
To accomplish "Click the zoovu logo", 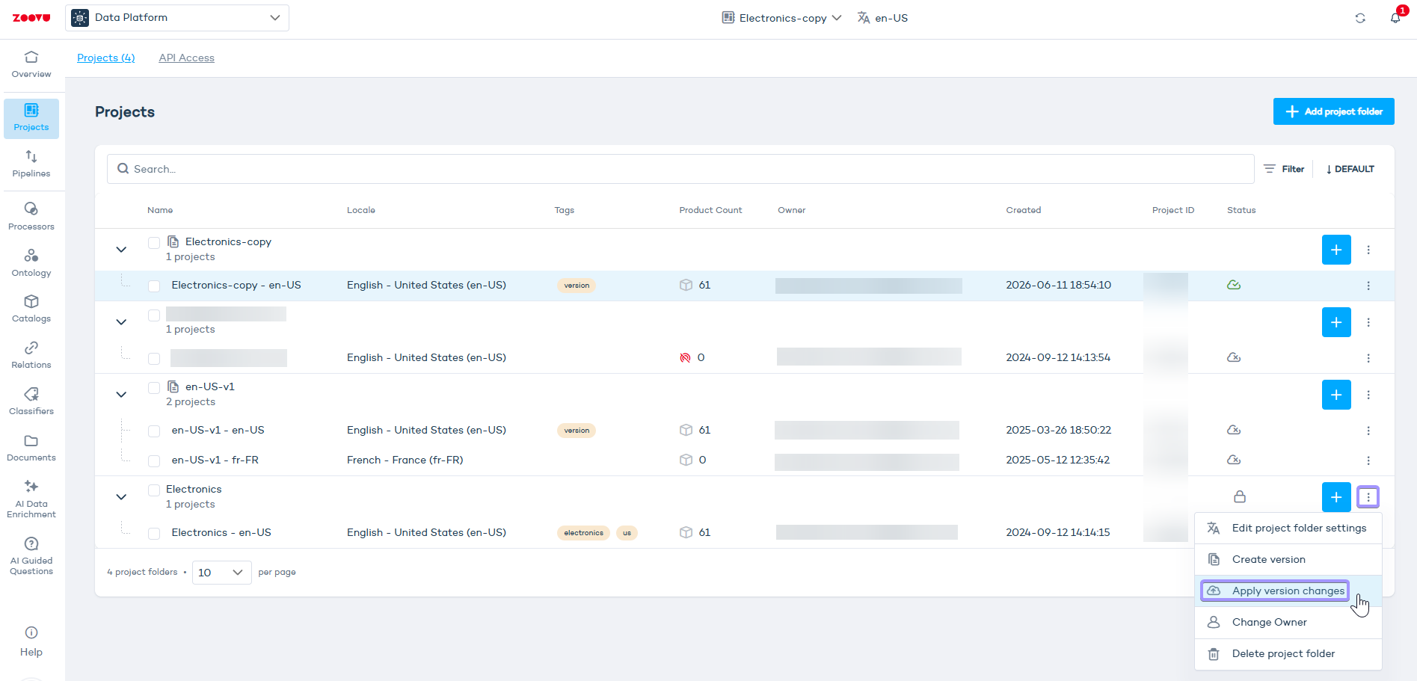I will coord(31,18).
